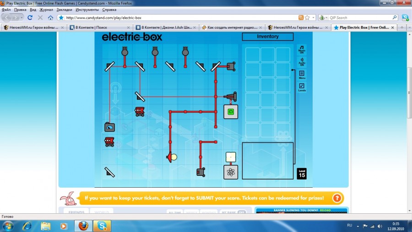Screen dimensions: 412x232
Task: Select the top-right wire connector plug
Action: [x=231, y=67]
